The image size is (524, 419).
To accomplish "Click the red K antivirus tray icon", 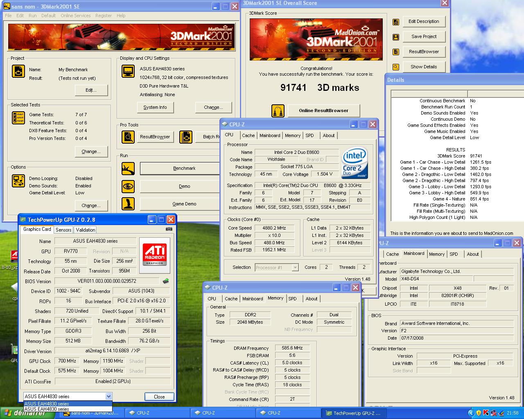I will pos(486,413).
